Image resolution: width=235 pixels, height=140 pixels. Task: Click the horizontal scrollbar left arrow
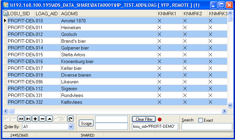click(x=6, y=111)
